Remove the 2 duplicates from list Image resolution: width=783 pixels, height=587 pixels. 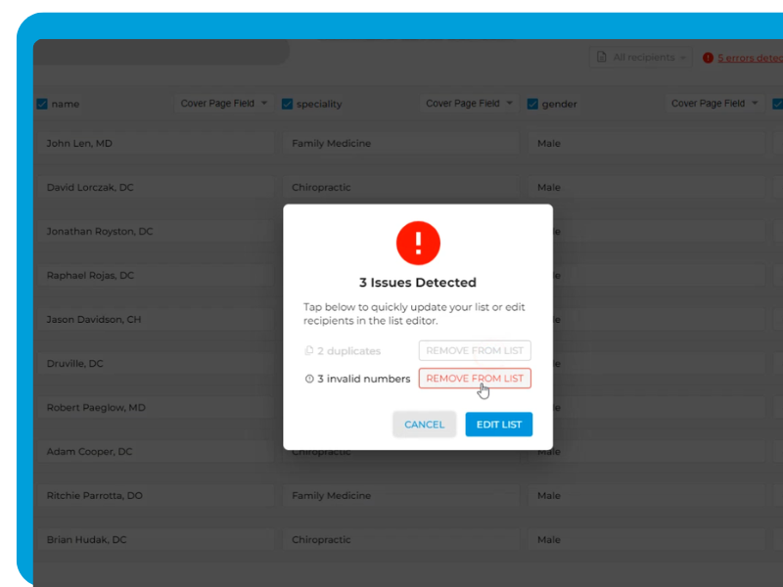click(475, 350)
